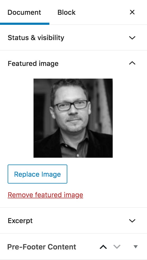The image size is (147, 260).
Task: Click the Excerpt heading text
Action: coord(20,221)
